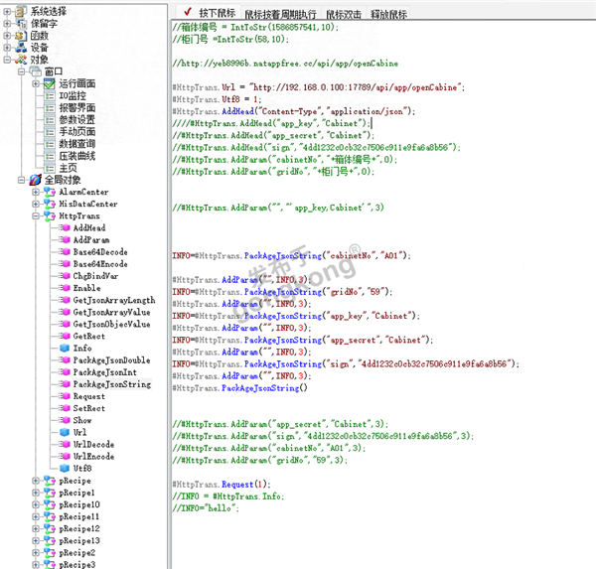
Task: Click the 系统选择 node icon
Action: pos(21,10)
